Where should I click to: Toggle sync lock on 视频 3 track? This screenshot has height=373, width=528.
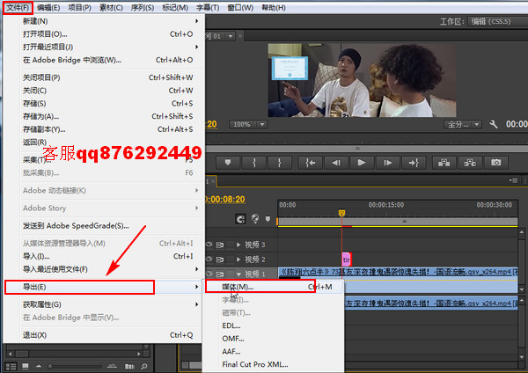coord(220,245)
